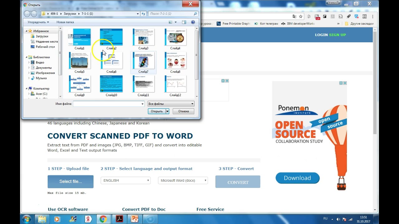The height and width of the screenshot is (224, 399).
Task: Click the translate page icon in Chrome address bar
Action: click(x=294, y=16)
